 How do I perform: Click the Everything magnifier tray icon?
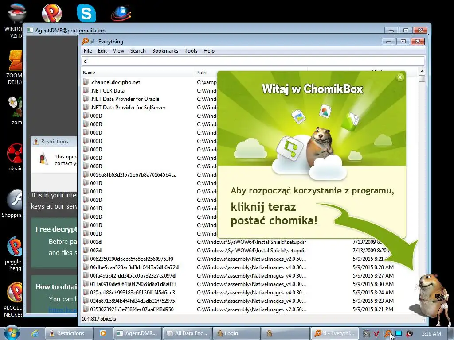388,334
